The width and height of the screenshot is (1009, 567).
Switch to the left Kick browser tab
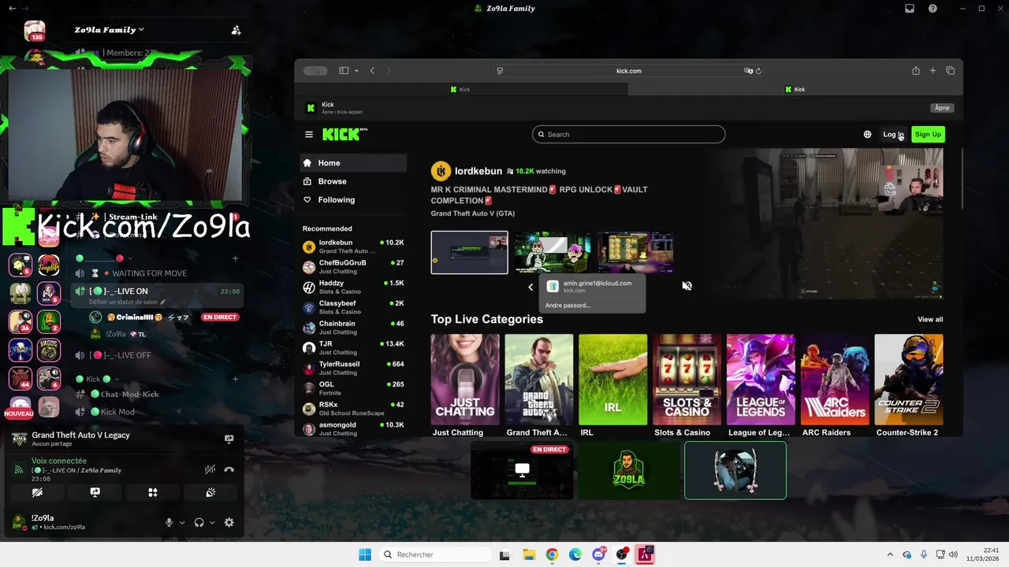pos(461,89)
